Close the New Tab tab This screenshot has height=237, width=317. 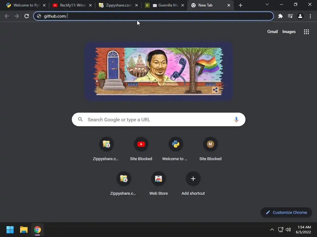click(x=229, y=5)
